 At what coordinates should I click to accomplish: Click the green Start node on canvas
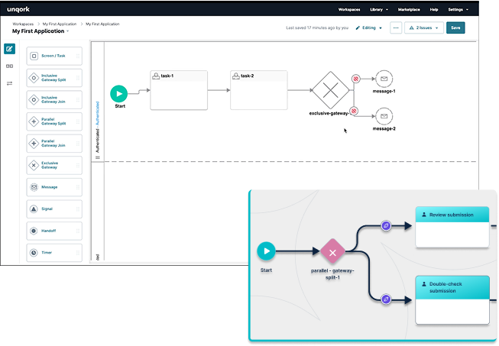[118, 93]
